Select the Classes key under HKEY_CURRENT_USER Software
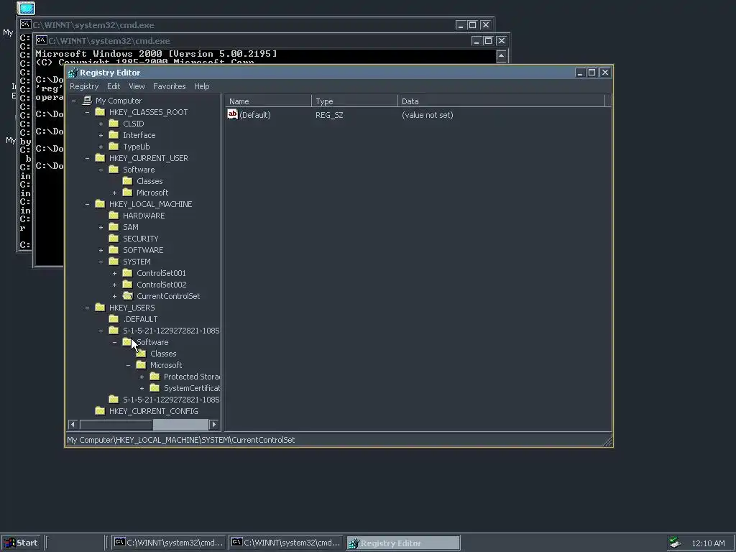Screen dimensions: 736x552 [x=149, y=181]
